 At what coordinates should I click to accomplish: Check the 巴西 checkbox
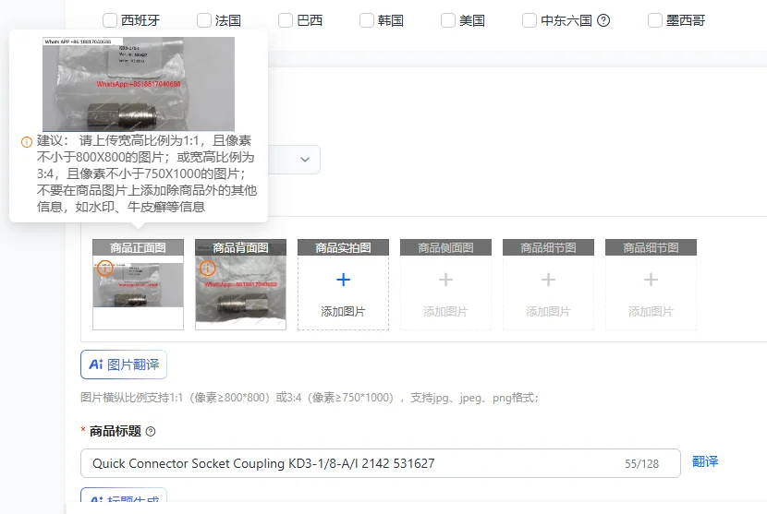point(286,20)
